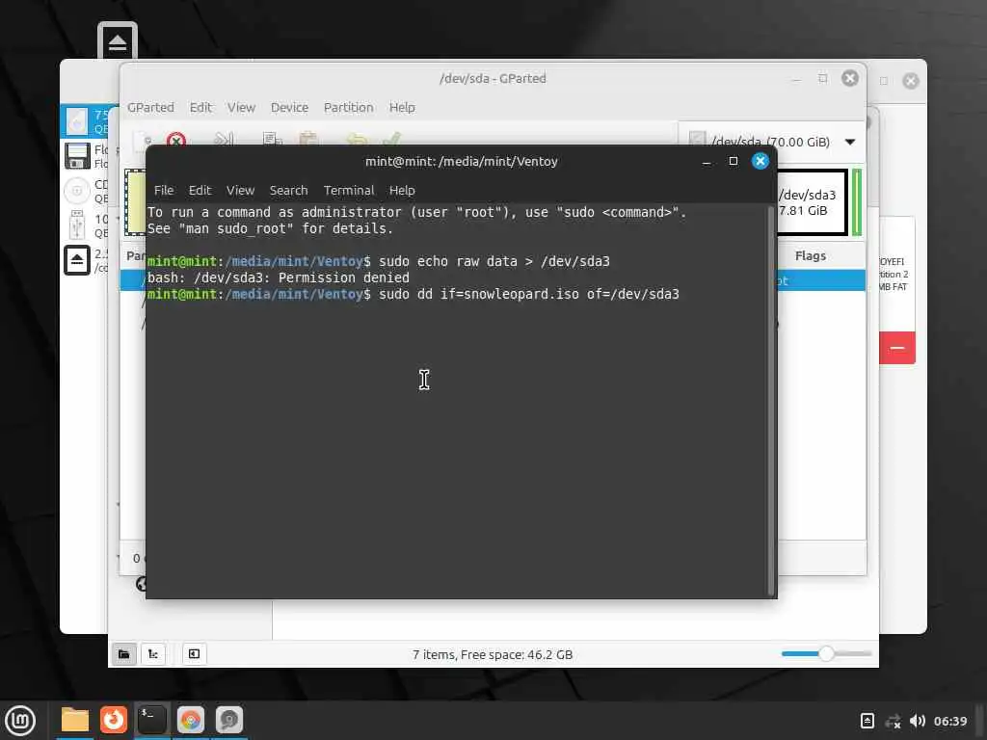Screen dimensions: 987x740
Task: Close the terminal window with the blue X
Action: [x=760, y=161]
